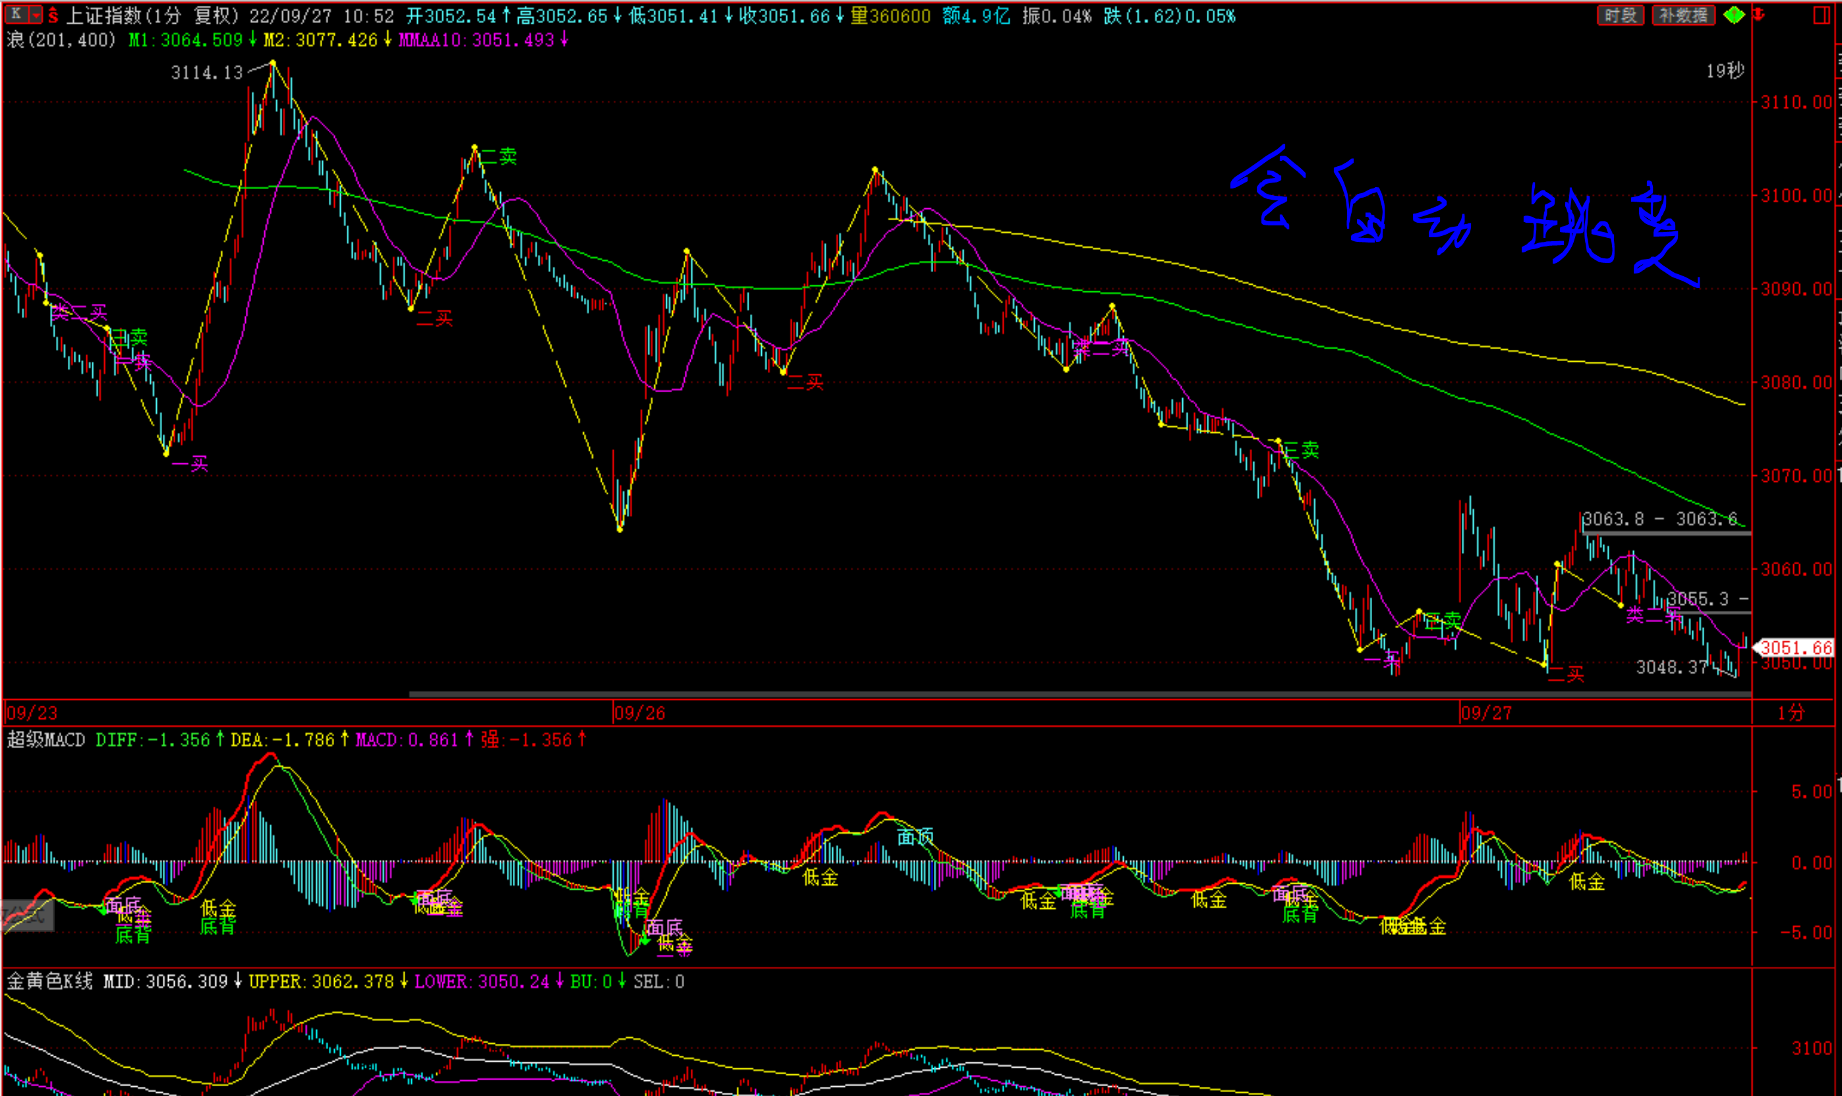This screenshot has height=1096, width=1842.
Task: Open the dropdown arrow beside the K button
Action: pos(35,14)
